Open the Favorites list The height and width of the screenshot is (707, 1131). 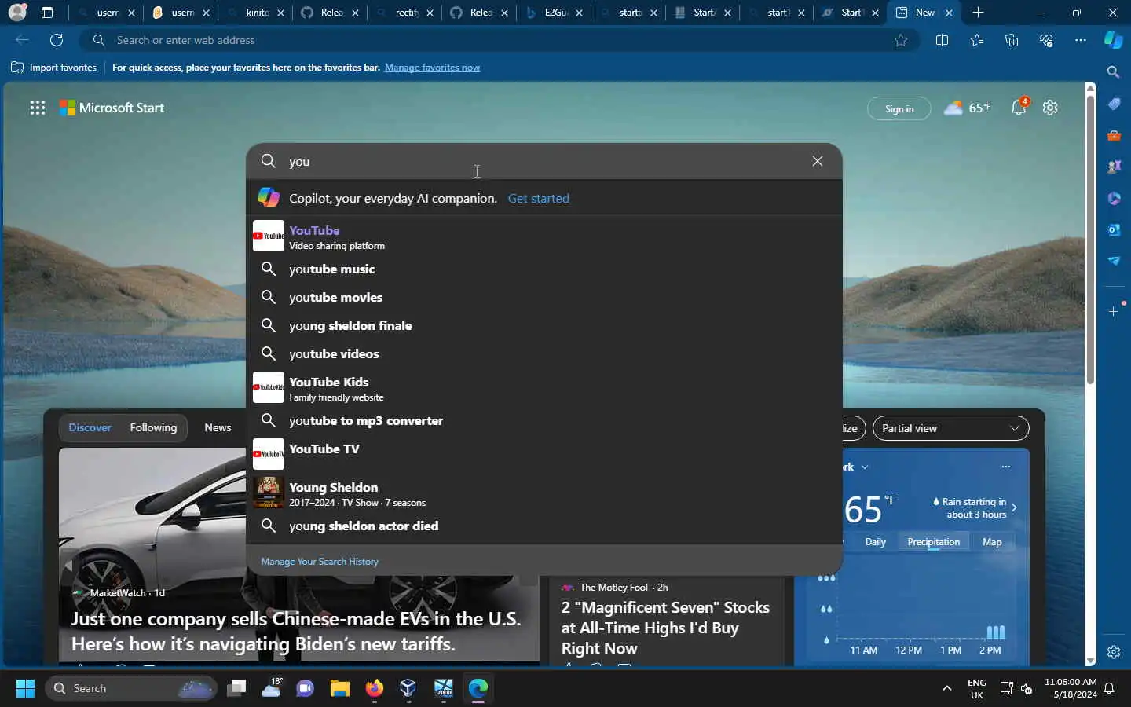(x=977, y=40)
